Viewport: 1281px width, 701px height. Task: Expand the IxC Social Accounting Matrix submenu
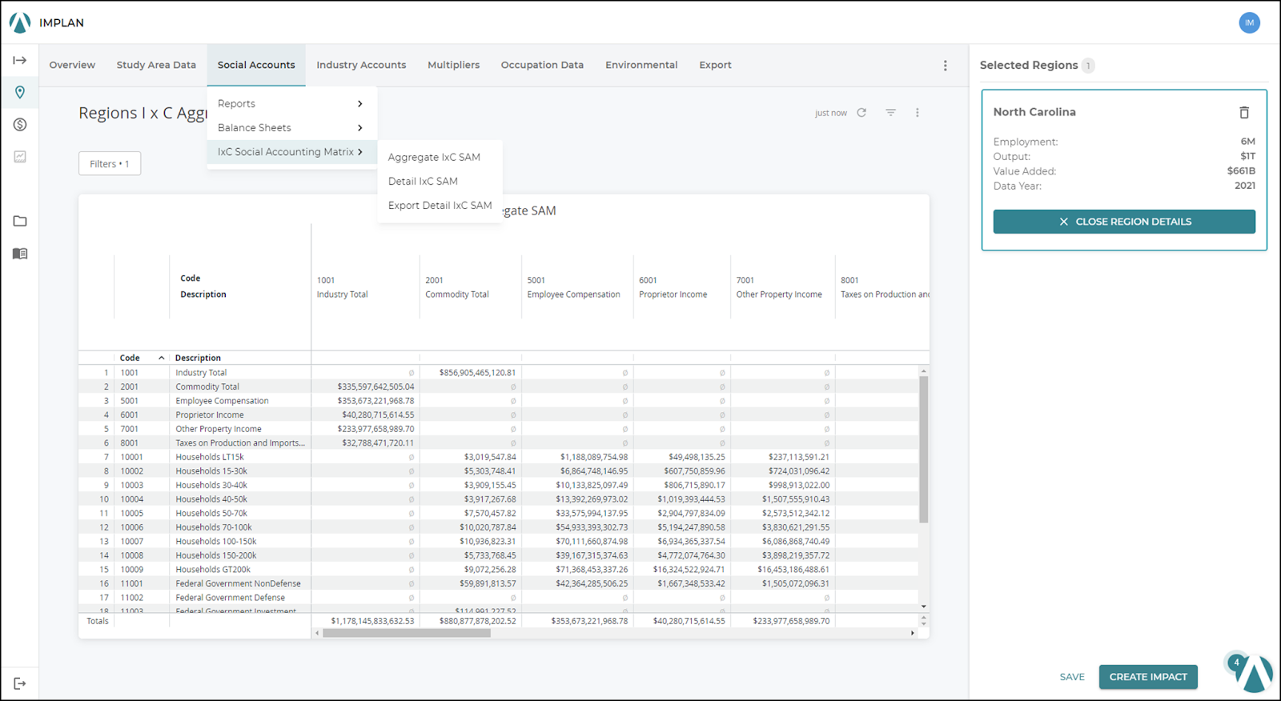(291, 151)
